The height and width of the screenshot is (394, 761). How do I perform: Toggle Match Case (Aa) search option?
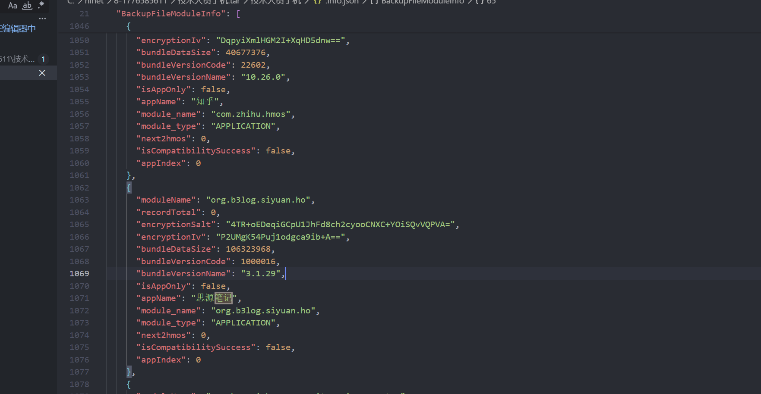pyautogui.click(x=13, y=5)
